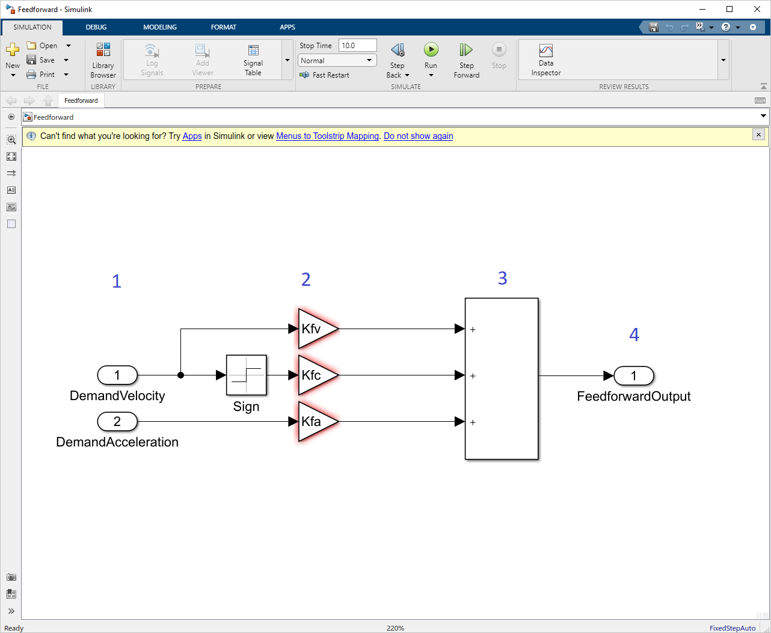Select the Feedforward model tab

[x=81, y=100]
